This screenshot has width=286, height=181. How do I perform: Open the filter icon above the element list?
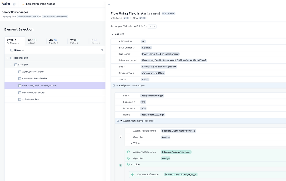tap(102, 50)
